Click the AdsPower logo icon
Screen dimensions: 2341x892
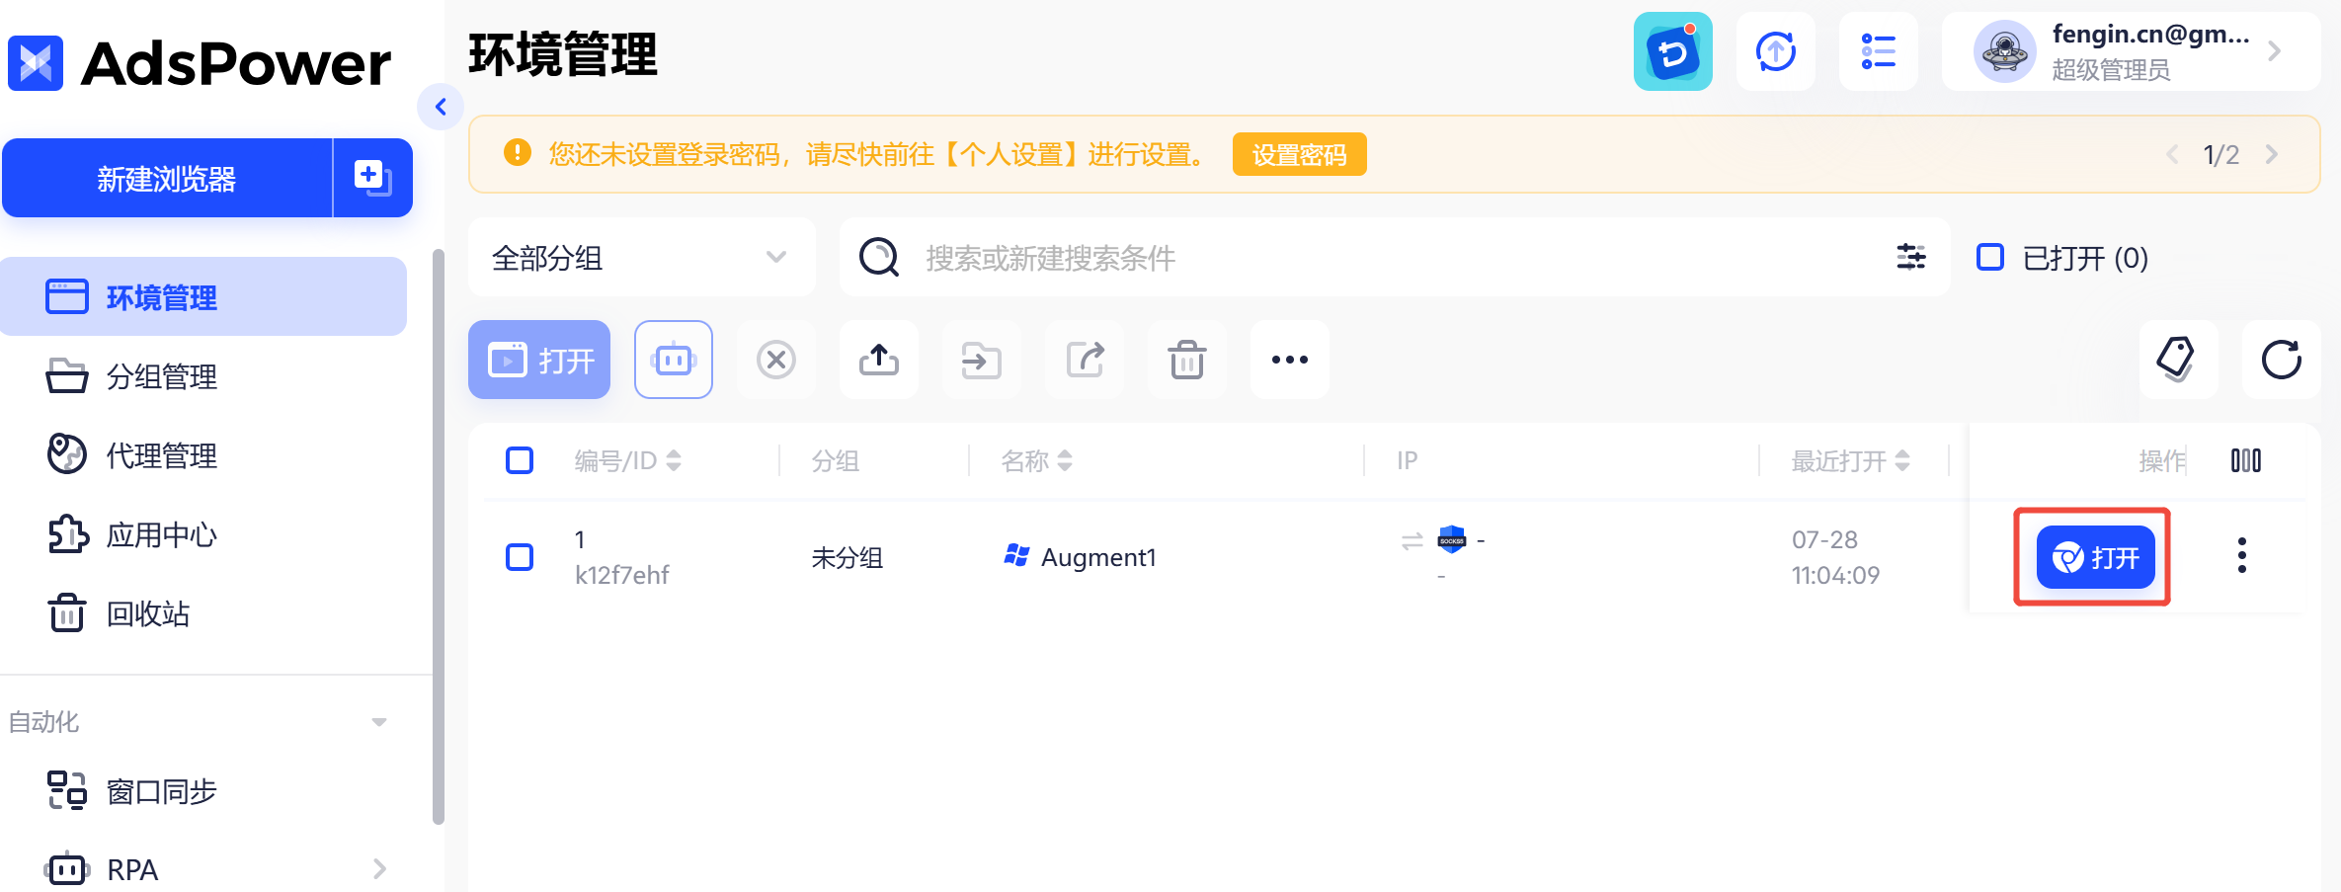pos(36,63)
